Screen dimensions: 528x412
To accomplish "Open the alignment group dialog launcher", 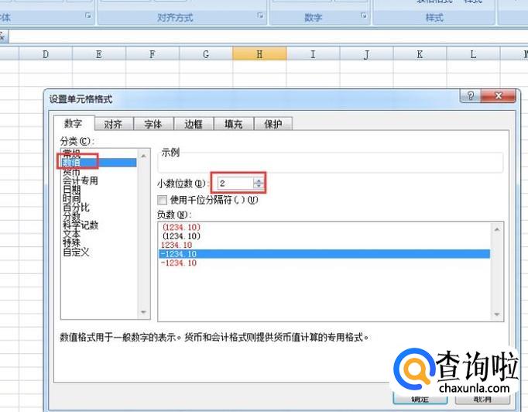I will pyautogui.click(x=261, y=16).
